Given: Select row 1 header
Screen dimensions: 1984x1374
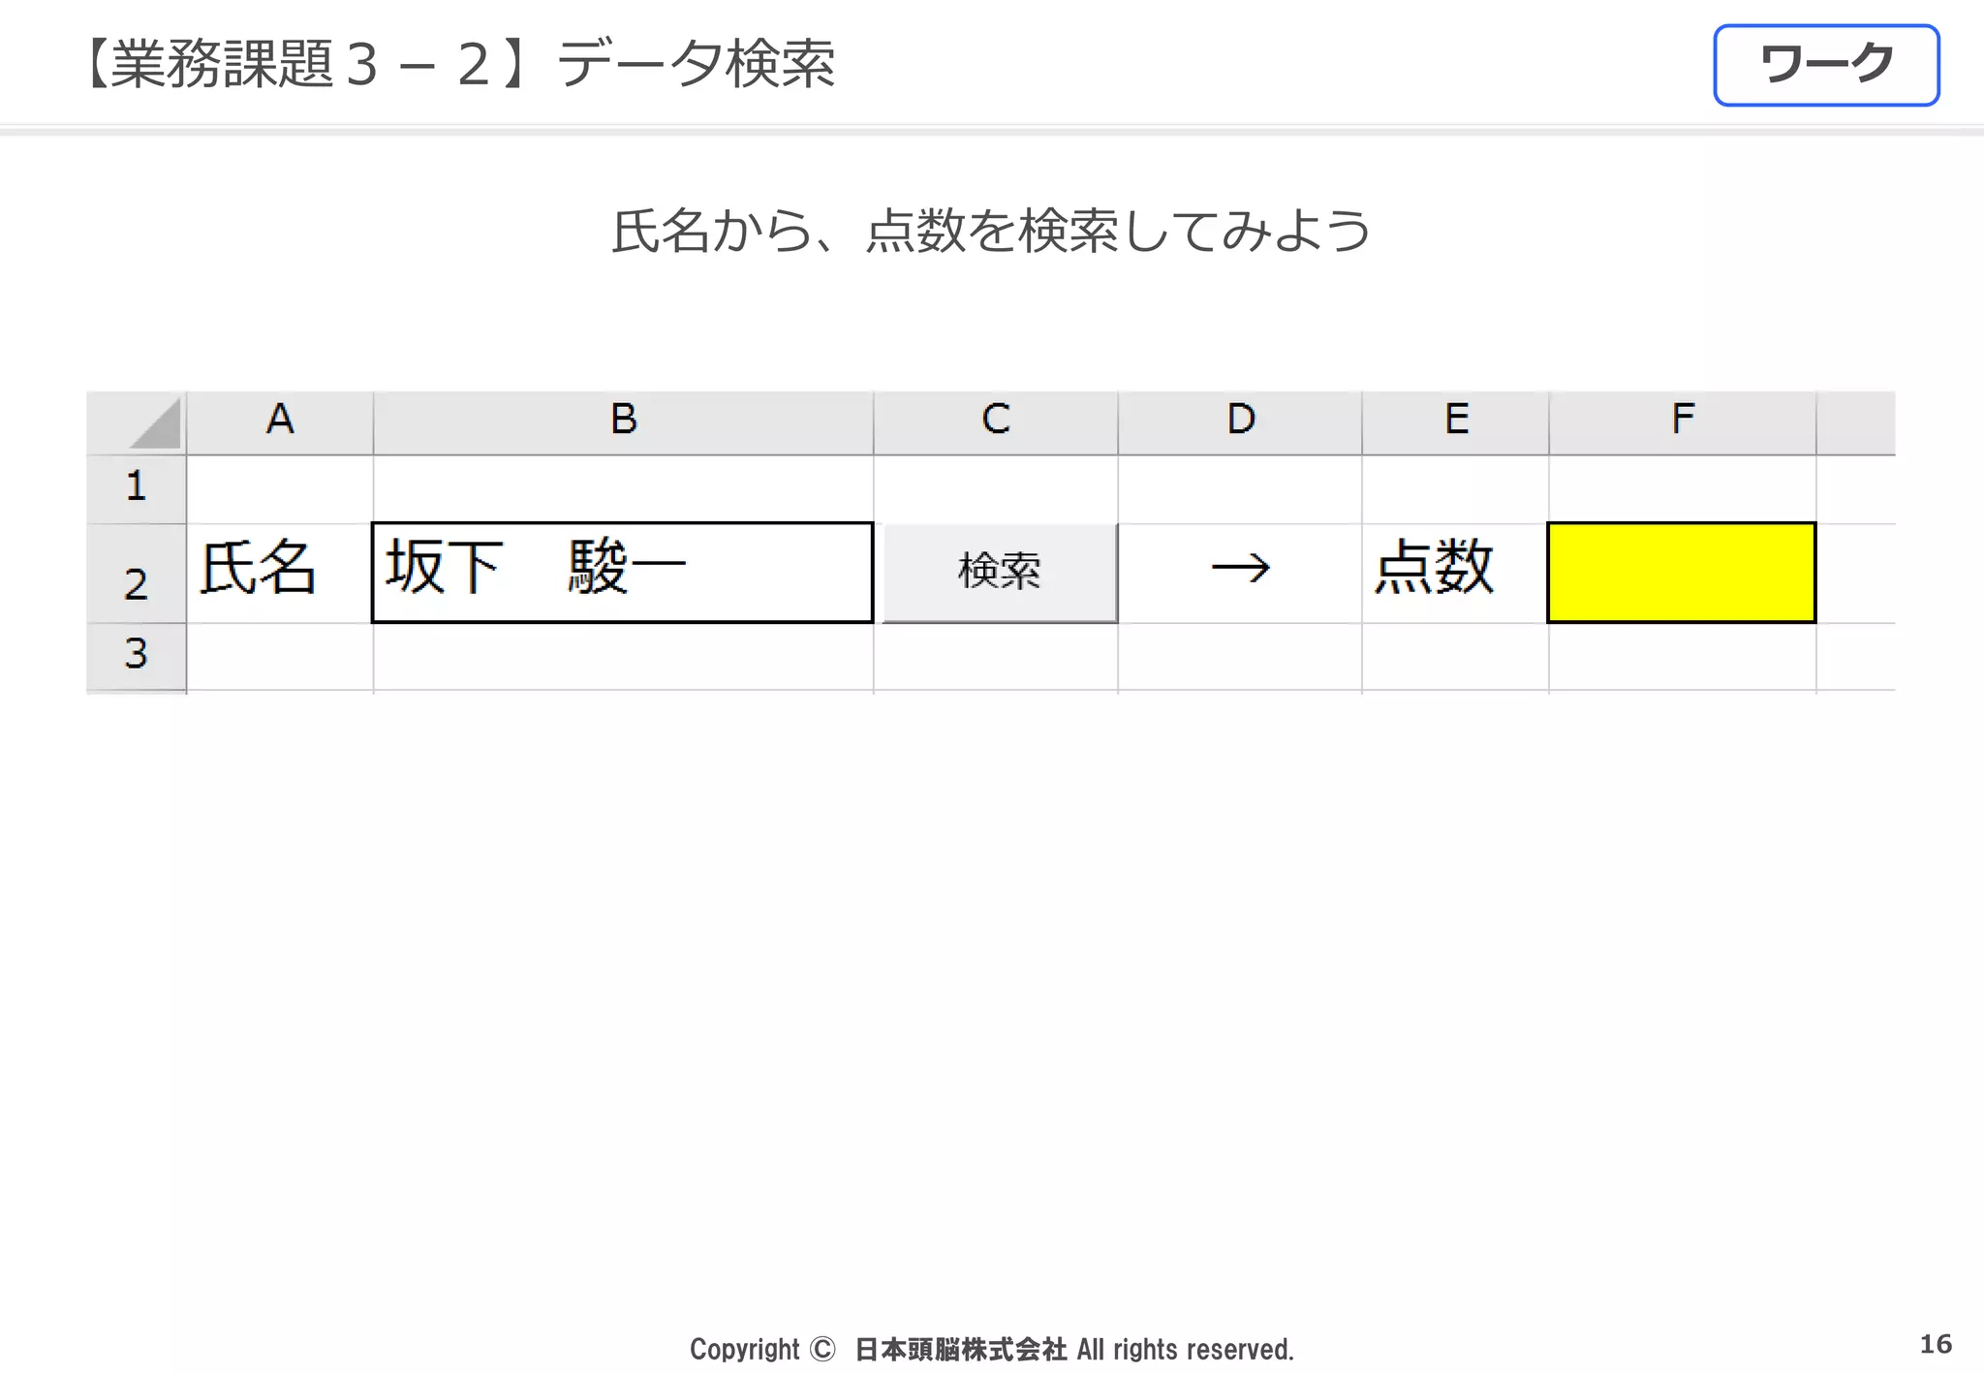Looking at the screenshot, I should click(x=136, y=488).
